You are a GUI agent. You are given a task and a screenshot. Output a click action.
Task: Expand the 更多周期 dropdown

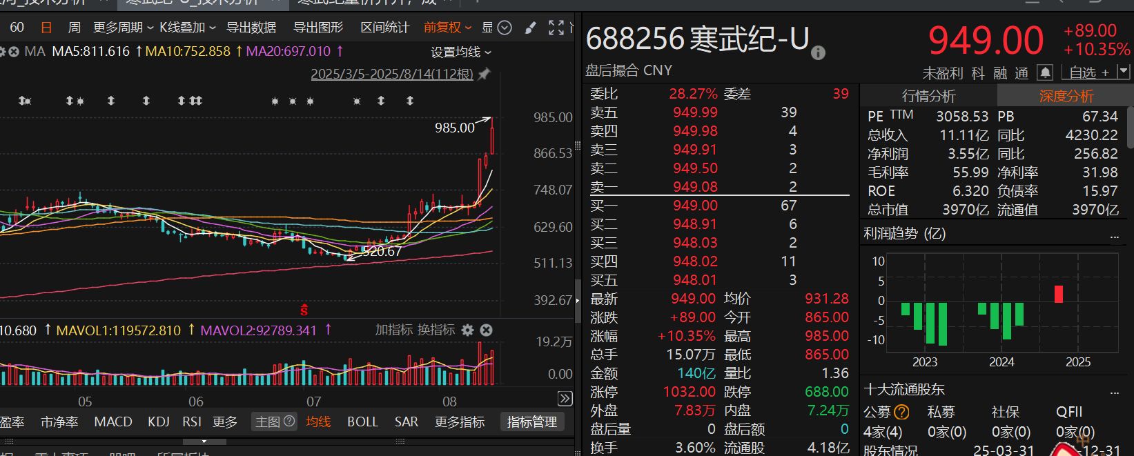(123, 28)
